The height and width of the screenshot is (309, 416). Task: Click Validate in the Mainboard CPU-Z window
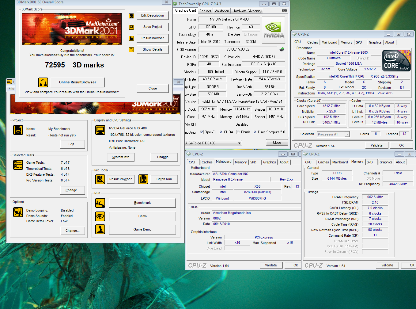click(x=271, y=265)
